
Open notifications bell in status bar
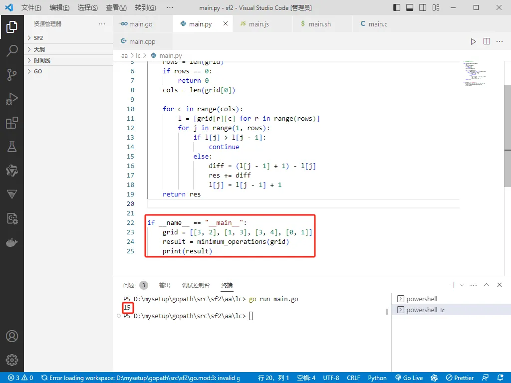coord(501,378)
